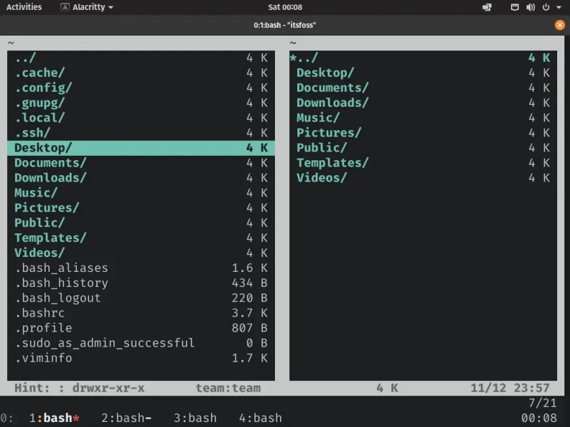Switch to the 3:bash tmux window
The image size is (570, 427).
(x=195, y=418)
